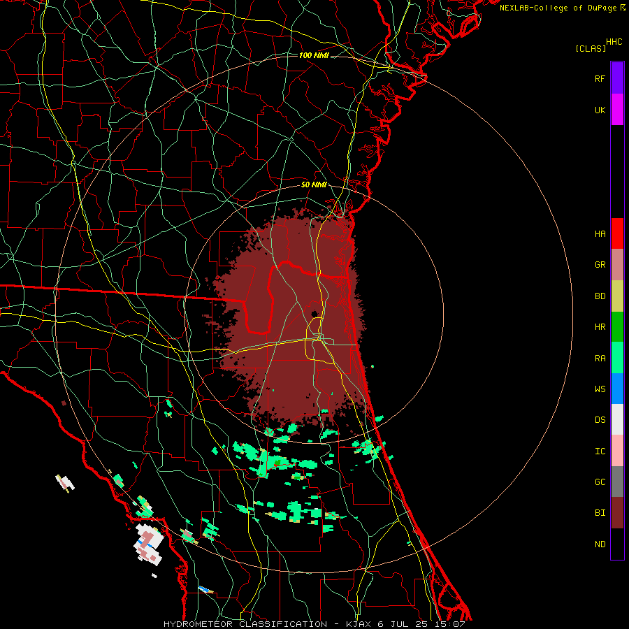
Task: Click the DS white legend swatch
Action: [x=617, y=420]
